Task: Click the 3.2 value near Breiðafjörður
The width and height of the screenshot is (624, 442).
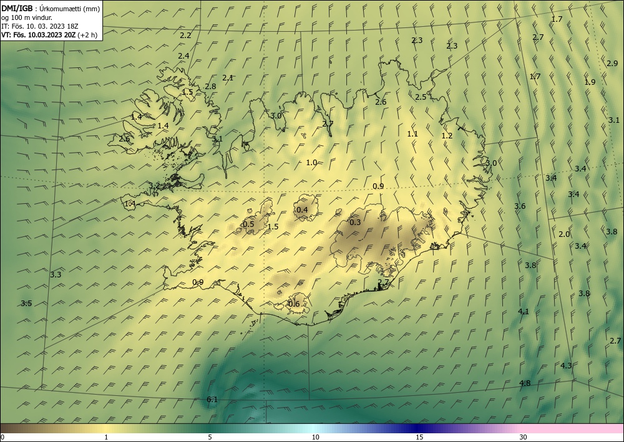Action: (x=154, y=186)
